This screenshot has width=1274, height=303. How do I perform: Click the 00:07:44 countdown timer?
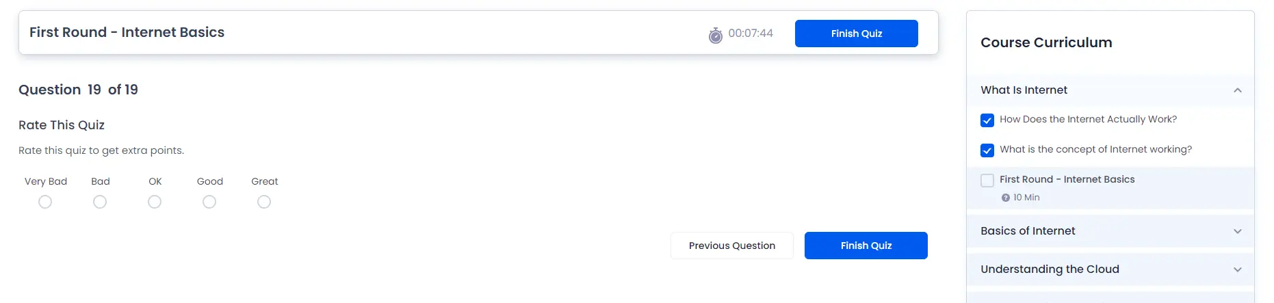tap(751, 34)
